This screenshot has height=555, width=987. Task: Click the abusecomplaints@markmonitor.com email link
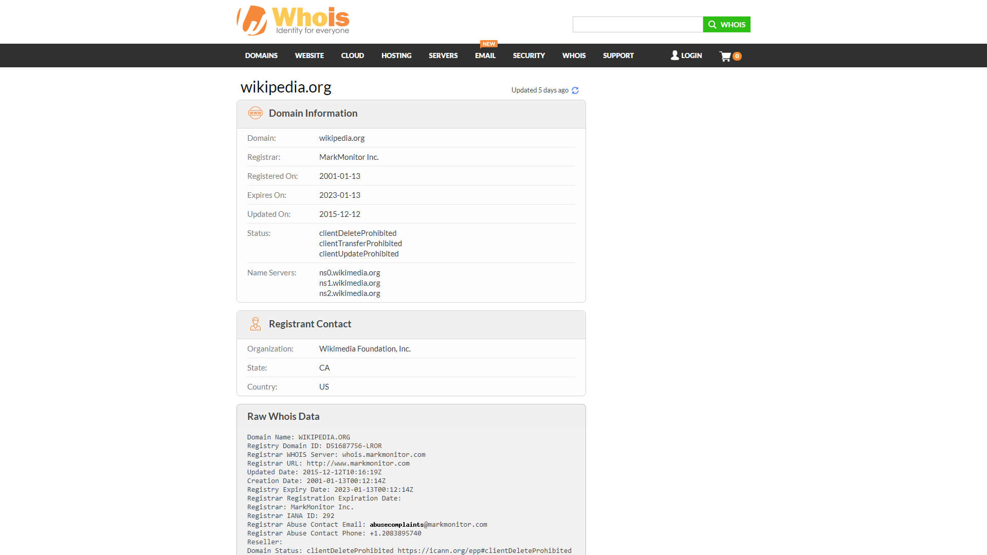(x=428, y=525)
